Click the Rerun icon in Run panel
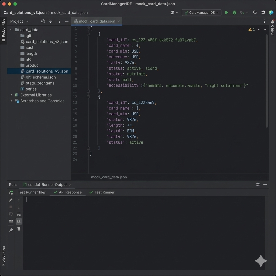The height and width of the screenshot is (276, 276). point(11,192)
